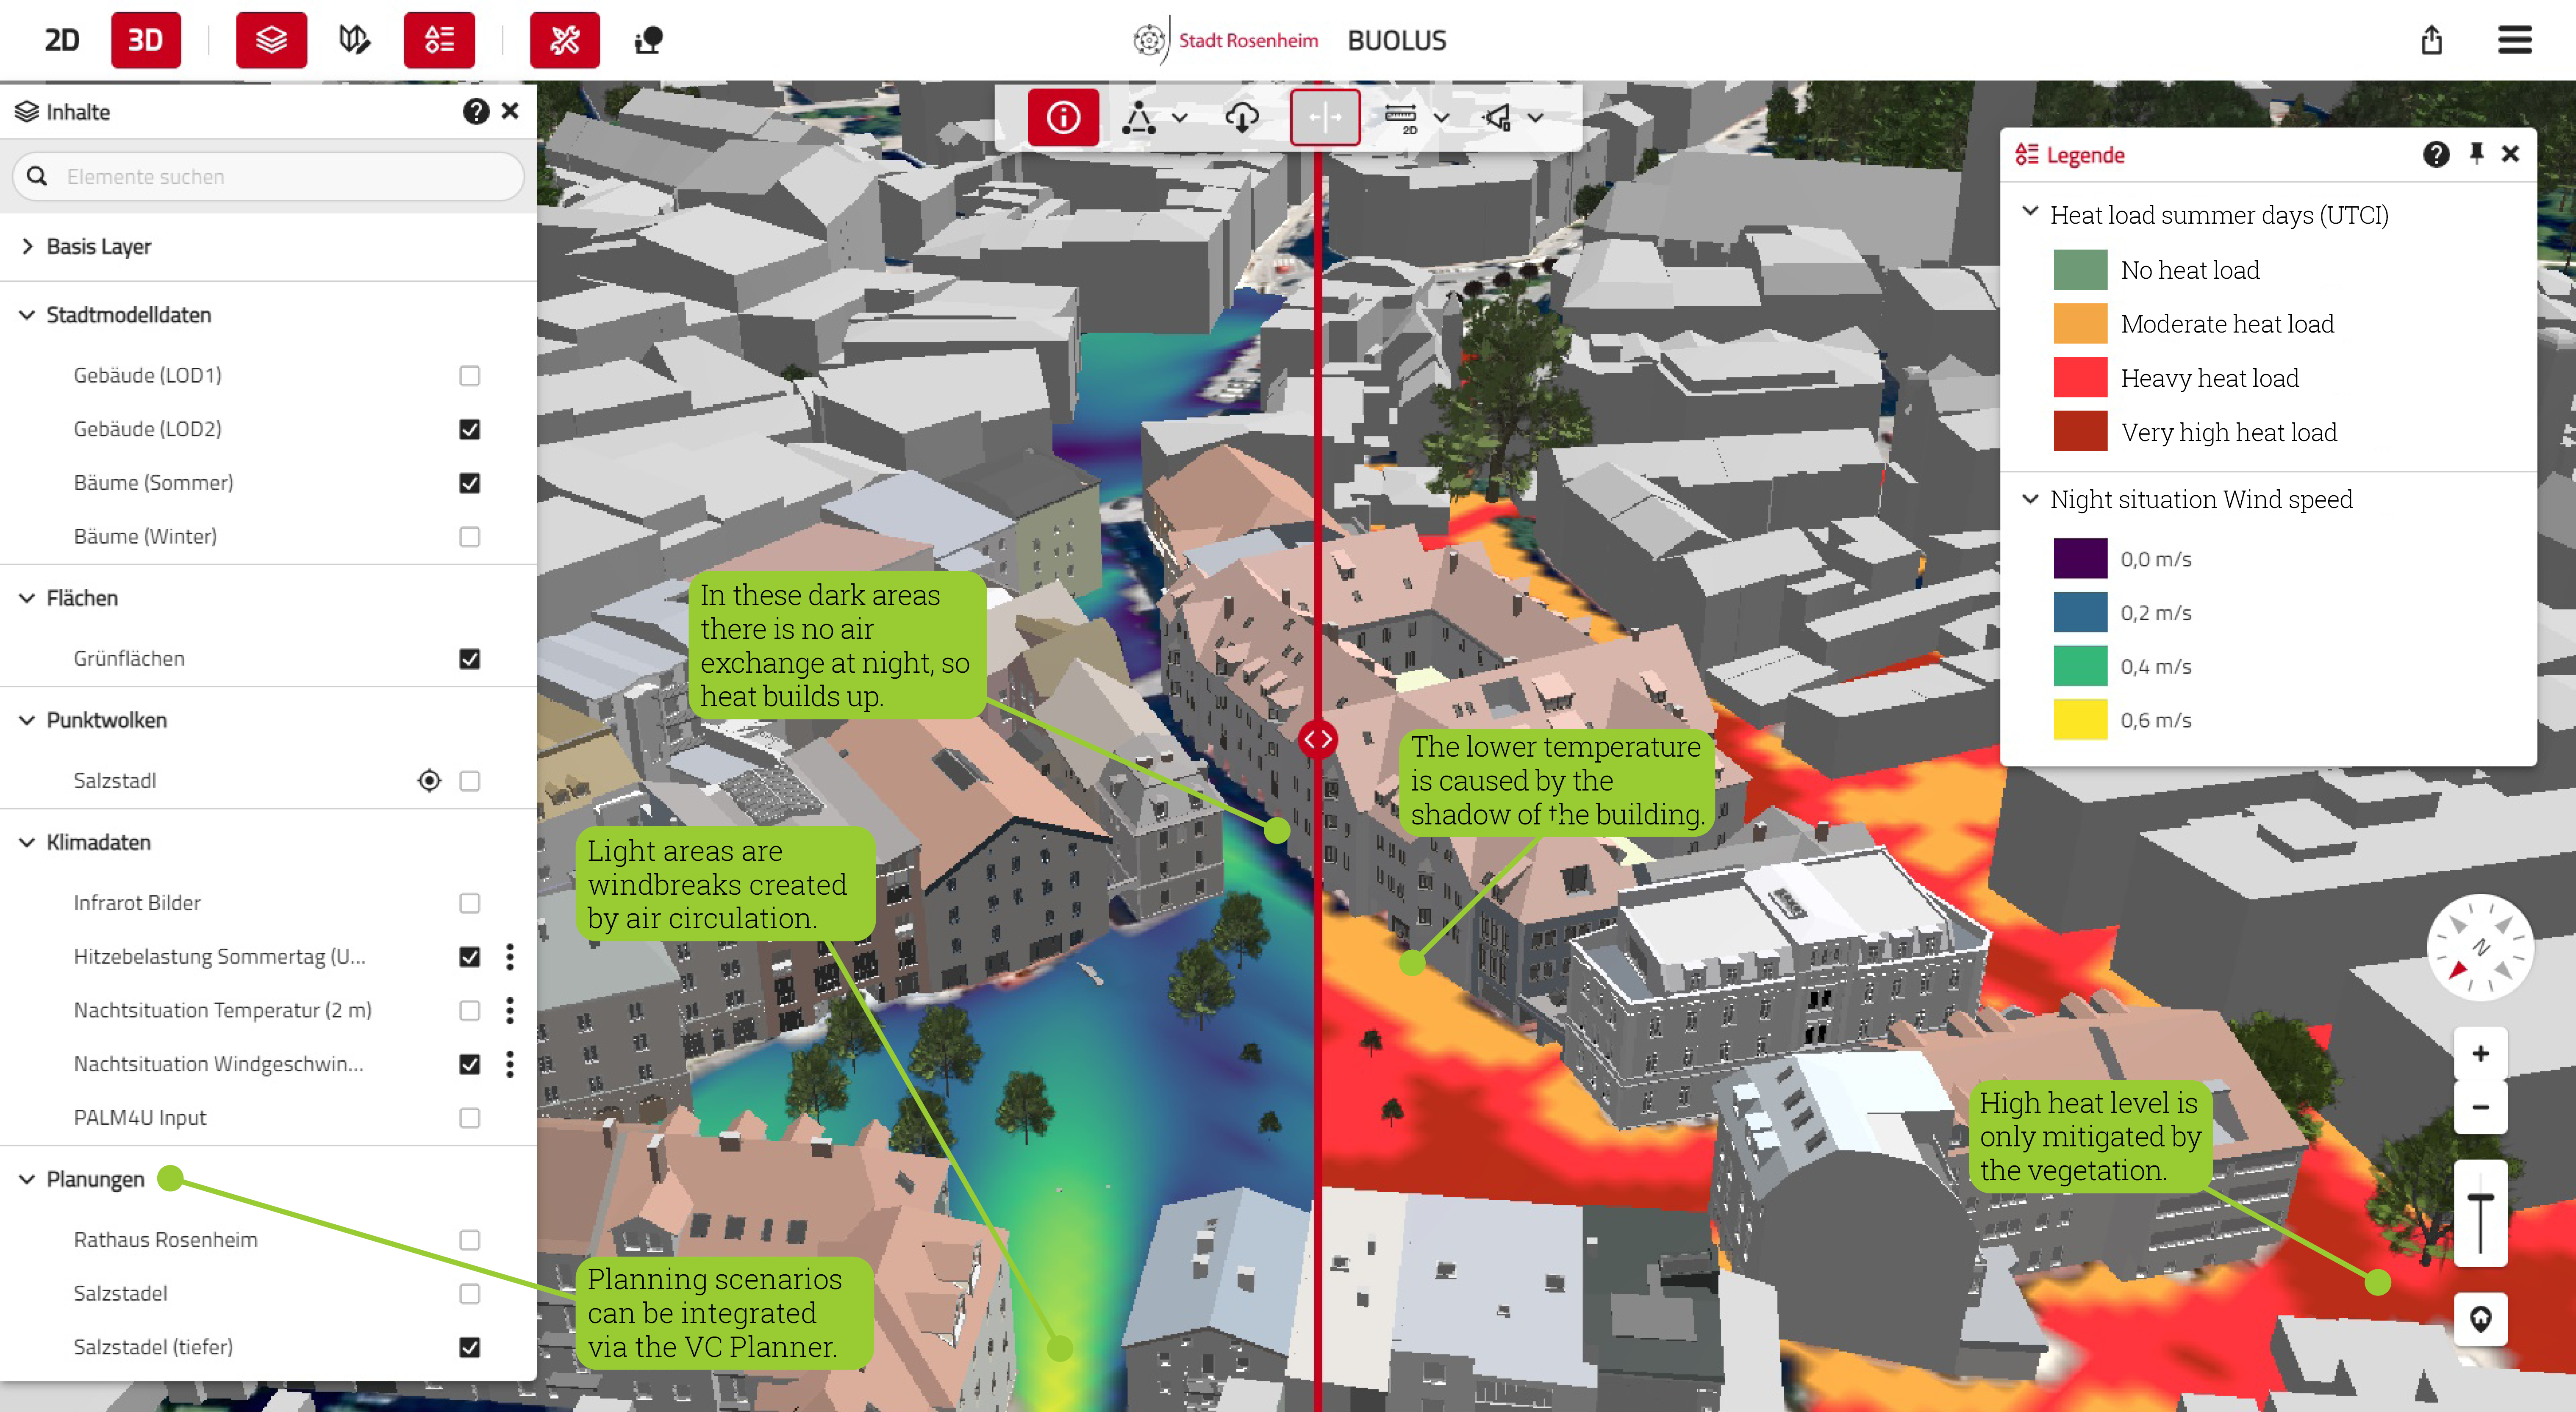Image resolution: width=2576 pixels, height=1412 pixels.
Task: Check Nachtsituation Temperatur (2 m) layer
Action: tap(469, 1010)
